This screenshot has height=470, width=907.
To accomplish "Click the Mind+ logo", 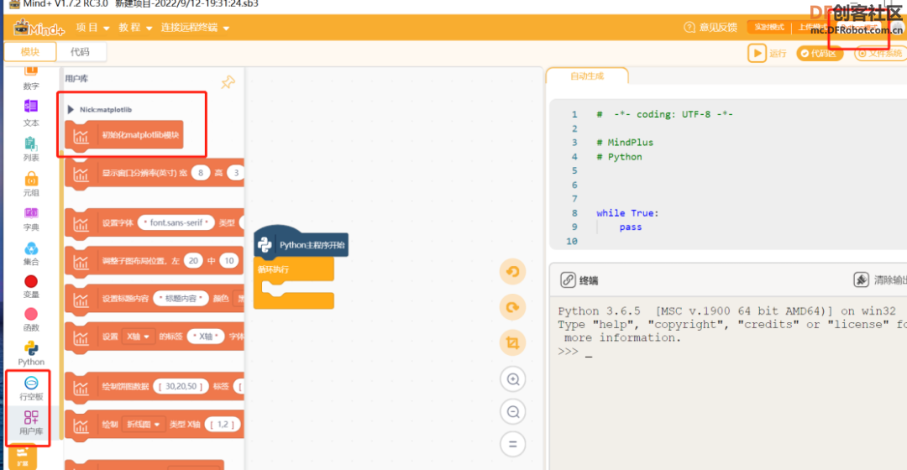I will pyautogui.click(x=39, y=28).
